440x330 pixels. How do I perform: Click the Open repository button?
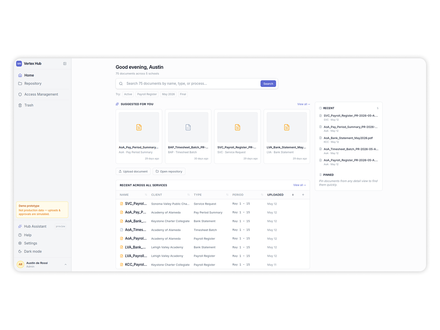coord(169,171)
